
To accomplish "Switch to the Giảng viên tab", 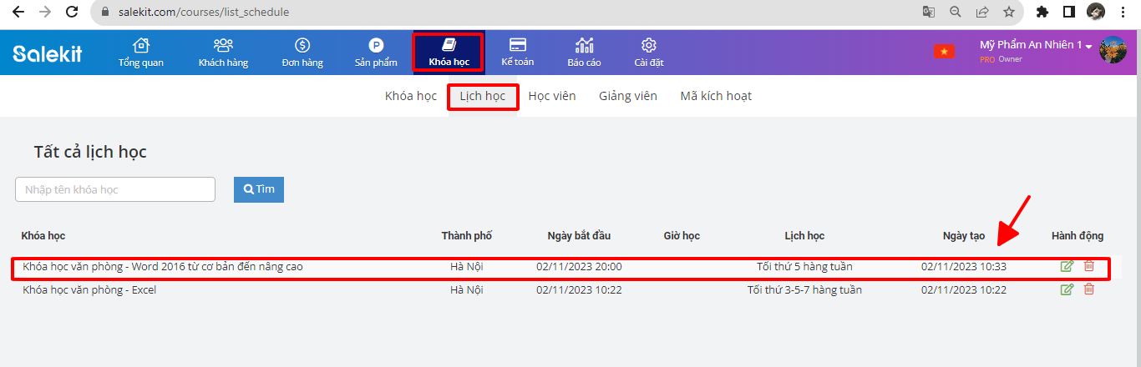I will (627, 96).
